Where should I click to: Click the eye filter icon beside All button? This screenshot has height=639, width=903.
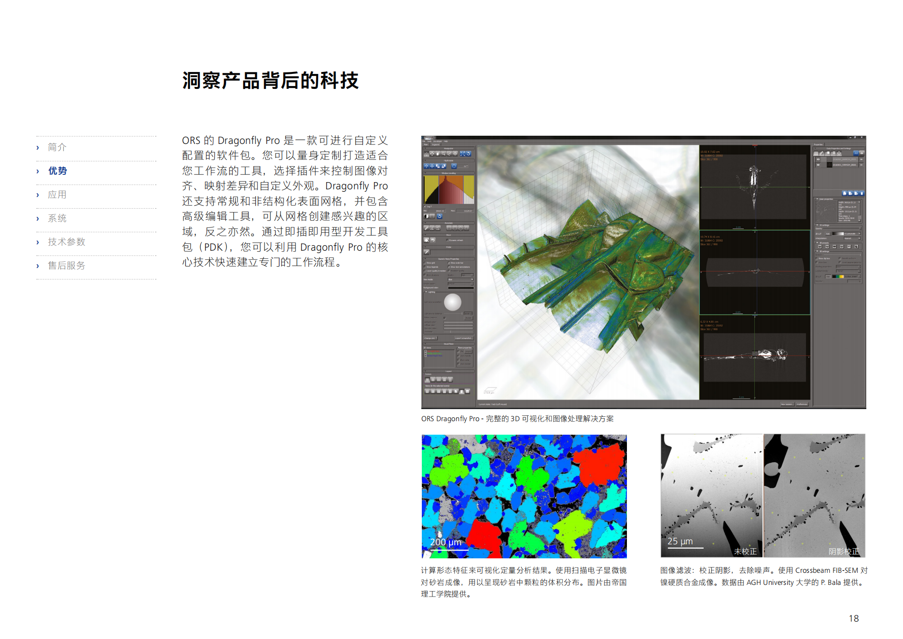coord(861,153)
